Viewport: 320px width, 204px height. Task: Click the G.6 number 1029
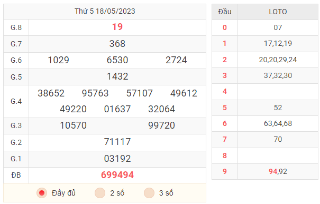pos(58,60)
